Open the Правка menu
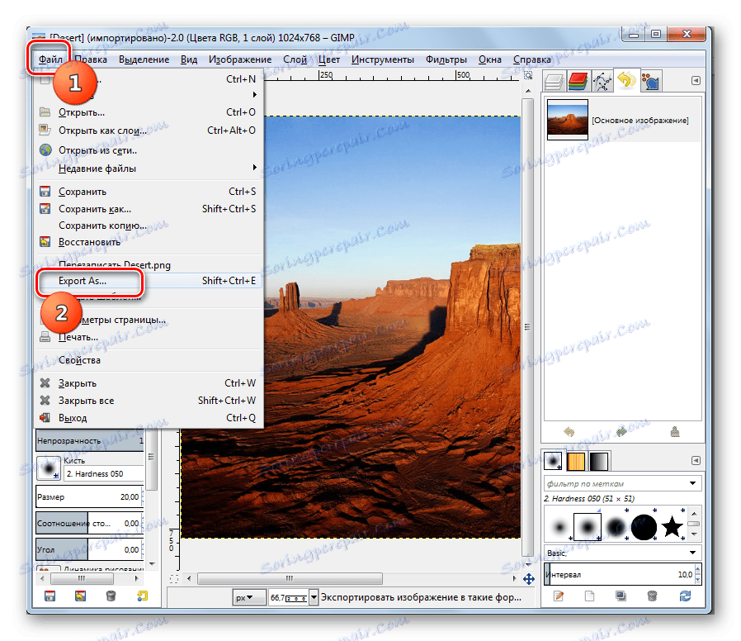 pos(91,59)
